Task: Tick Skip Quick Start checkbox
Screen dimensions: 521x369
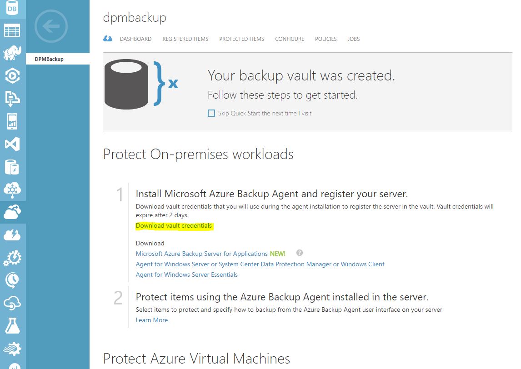Action: point(211,113)
